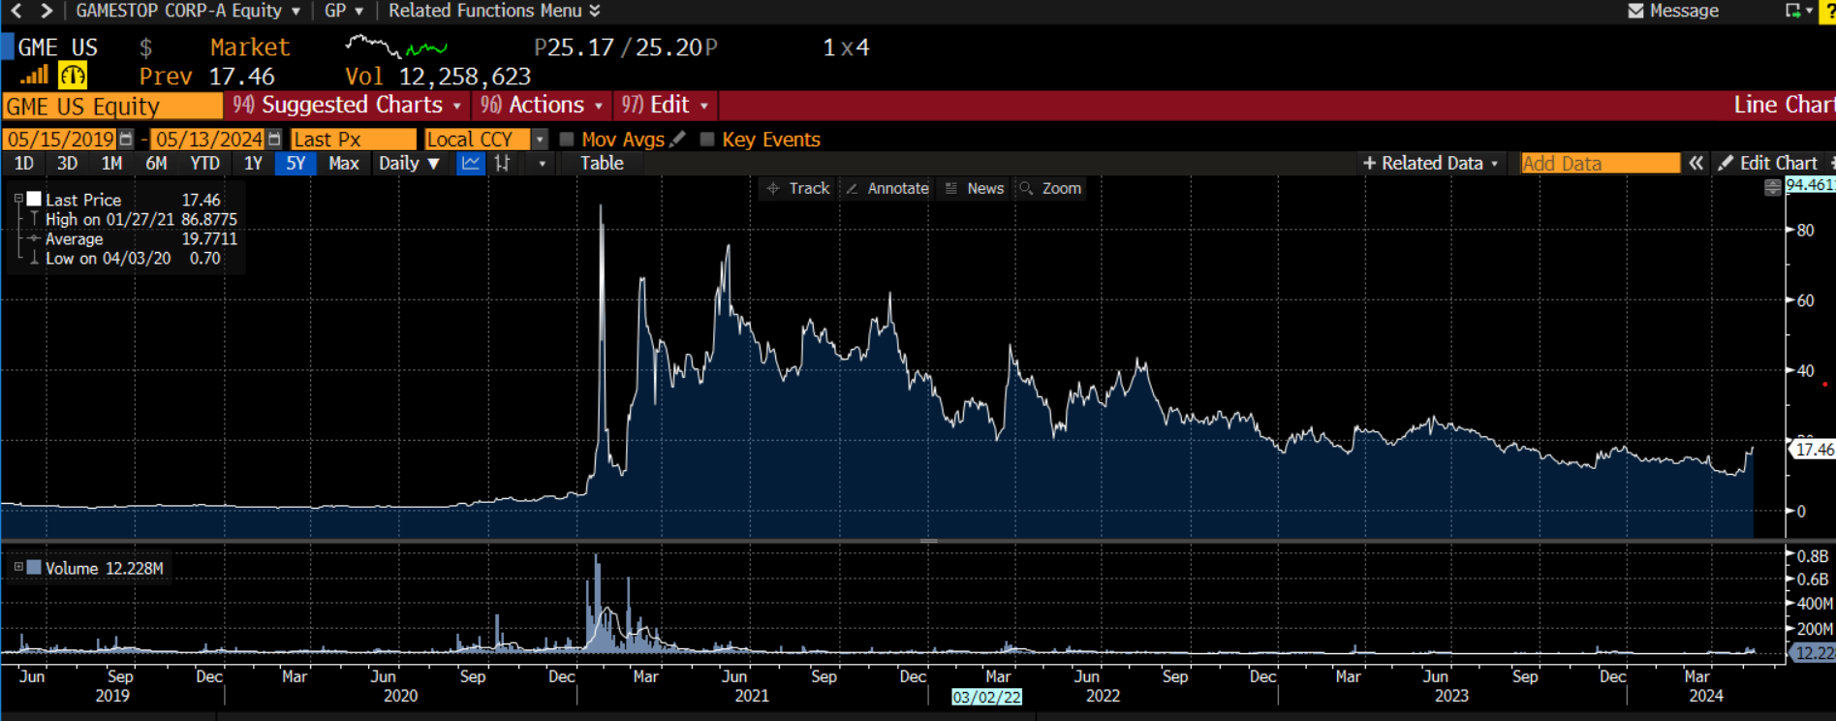The image size is (1836, 721).
Task: Click the Mov Avgs pencil edit icon
Action: point(678,140)
